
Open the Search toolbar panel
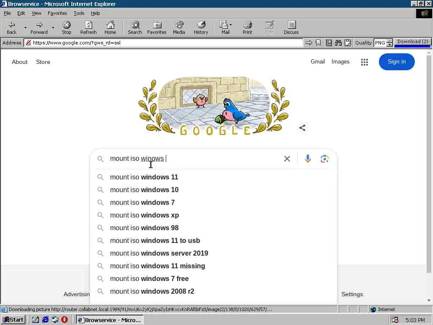point(135,28)
